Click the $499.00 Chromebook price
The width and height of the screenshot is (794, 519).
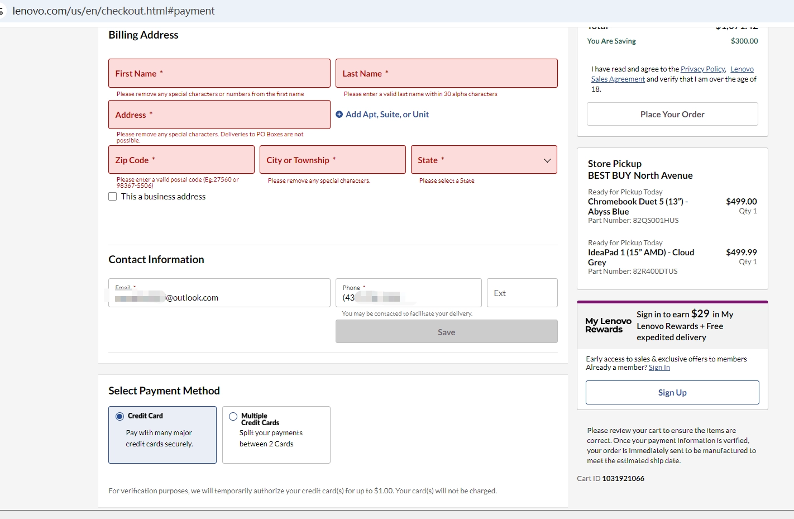pyautogui.click(x=742, y=202)
